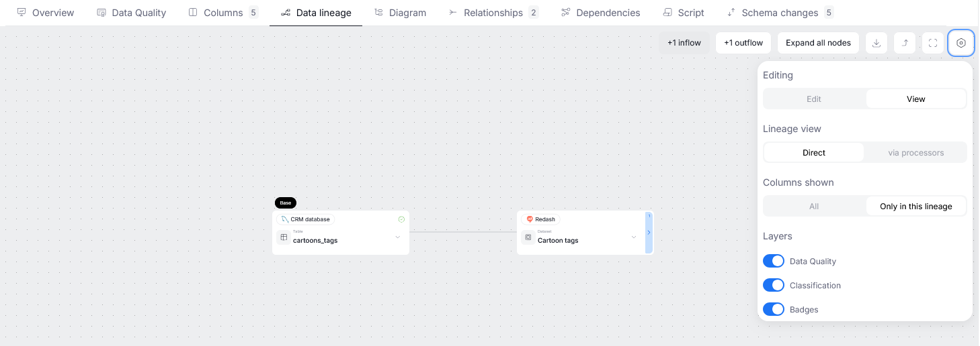Click the share/export arrow icon
Screen dimensions: 980x346
(905, 43)
